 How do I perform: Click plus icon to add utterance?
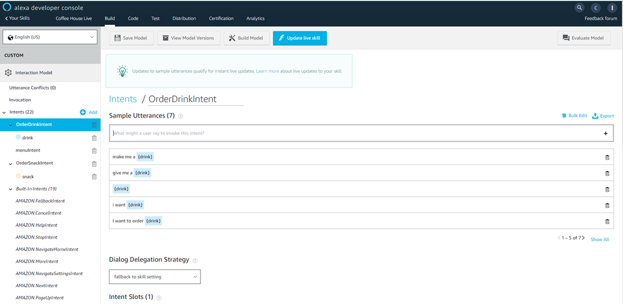point(606,133)
